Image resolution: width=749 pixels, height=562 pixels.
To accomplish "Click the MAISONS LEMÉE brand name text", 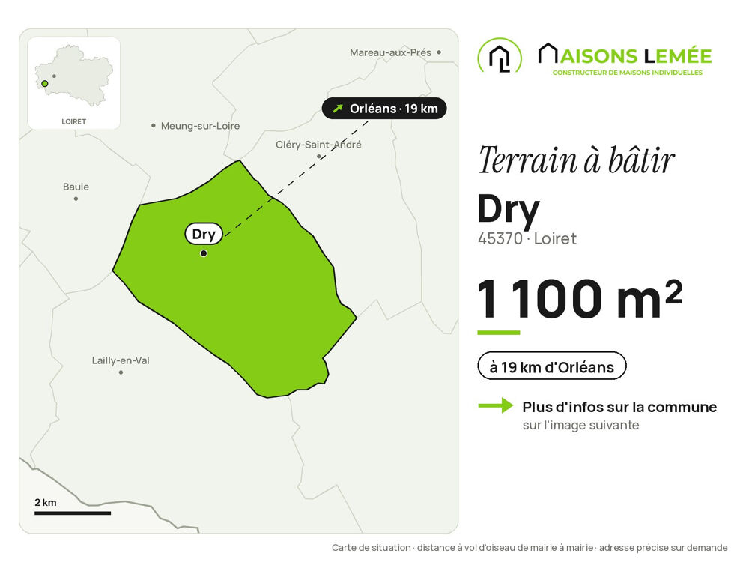I will coord(625,55).
